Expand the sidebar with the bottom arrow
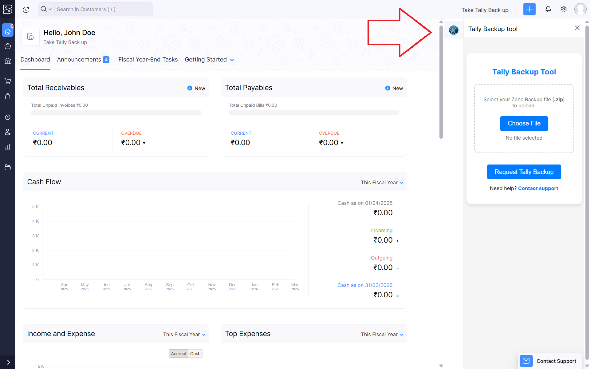The width and height of the screenshot is (590, 369). click(x=8, y=362)
